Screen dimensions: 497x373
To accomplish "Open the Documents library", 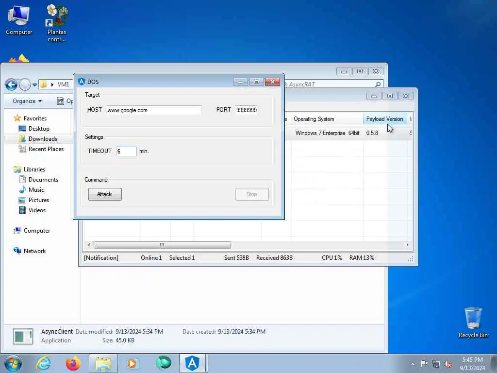I will [x=43, y=180].
